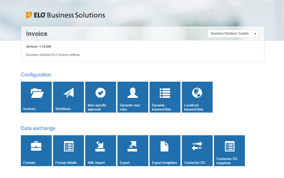Click the Formats briefcase icon

click(36, 146)
